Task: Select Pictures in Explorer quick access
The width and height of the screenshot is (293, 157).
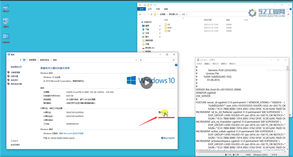Action: pos(146,37)
